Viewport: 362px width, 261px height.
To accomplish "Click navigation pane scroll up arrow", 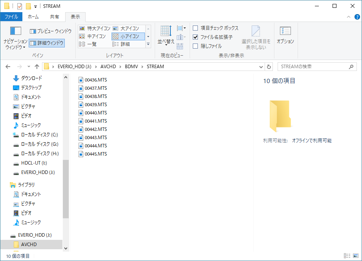I will pyautogui.click(x=66, y=78).
